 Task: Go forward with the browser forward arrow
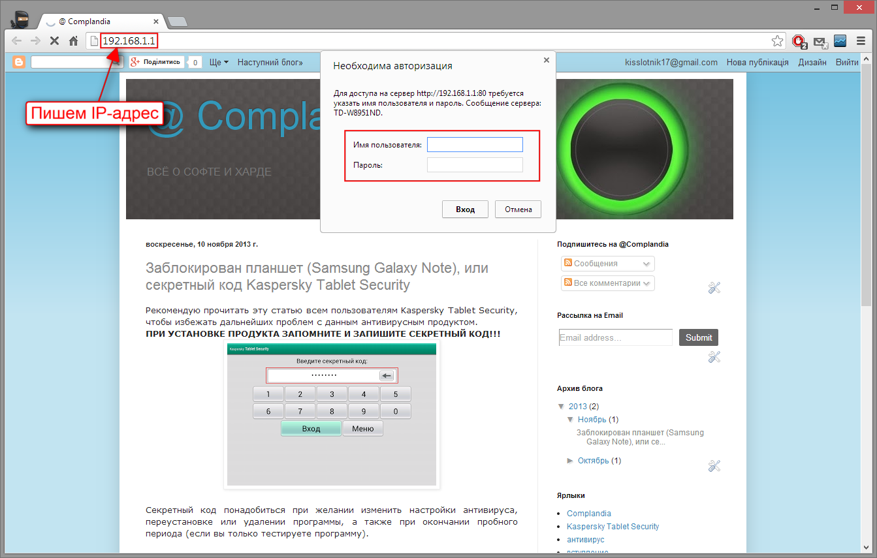[35, 41]
